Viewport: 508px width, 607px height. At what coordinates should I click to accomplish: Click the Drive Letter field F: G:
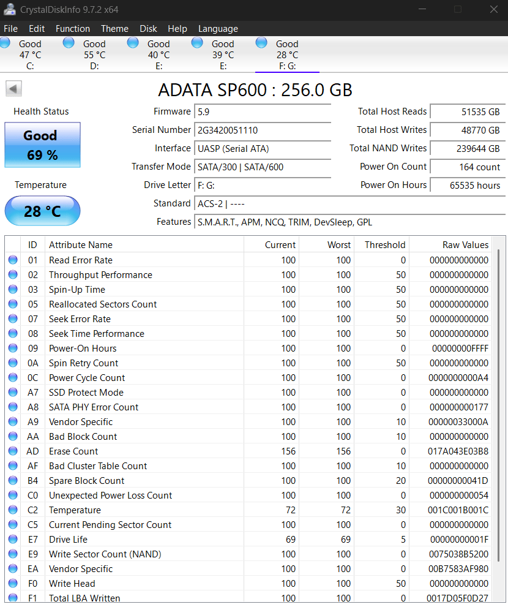[263, 186]
